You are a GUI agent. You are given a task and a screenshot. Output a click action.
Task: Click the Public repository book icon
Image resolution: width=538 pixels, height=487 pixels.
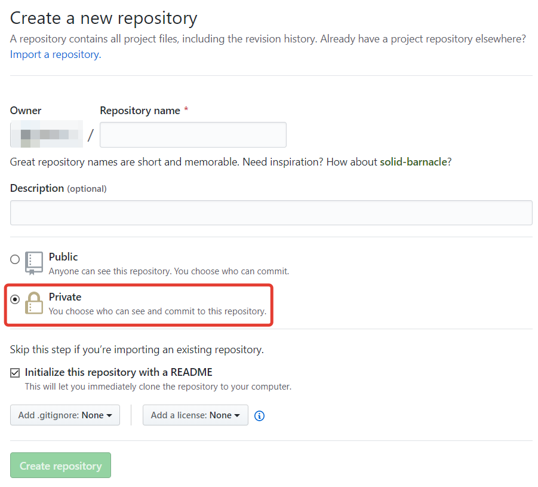[34, 263]
